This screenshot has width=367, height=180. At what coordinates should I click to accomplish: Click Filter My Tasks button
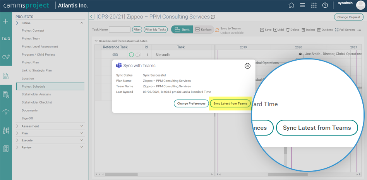pyautogui.click(x=156, y=30)
